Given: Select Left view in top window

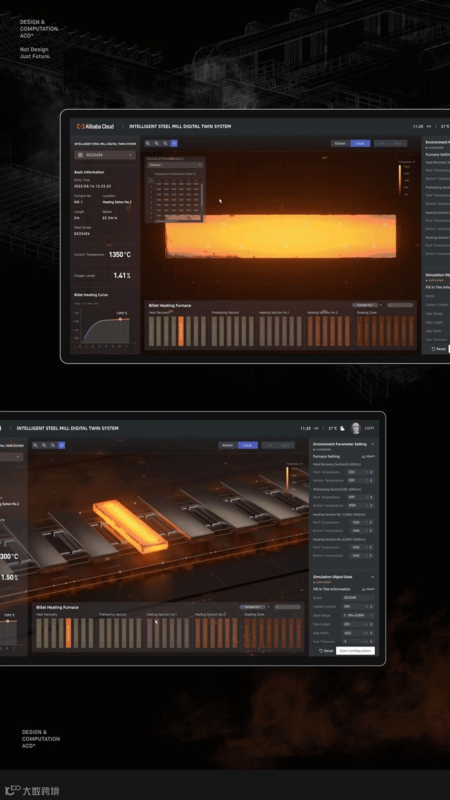Looking at the screenshot, I should pos(381,143).
